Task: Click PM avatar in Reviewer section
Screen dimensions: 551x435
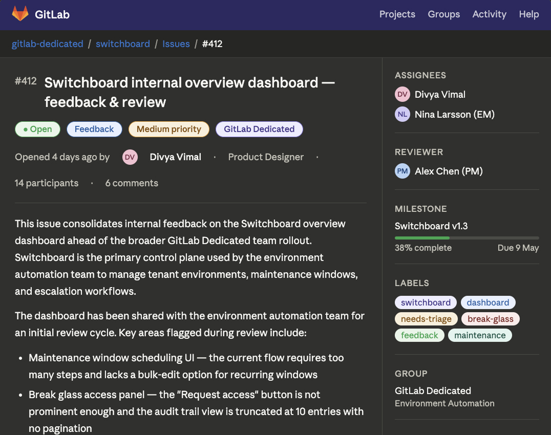Action: click(402, 171)
